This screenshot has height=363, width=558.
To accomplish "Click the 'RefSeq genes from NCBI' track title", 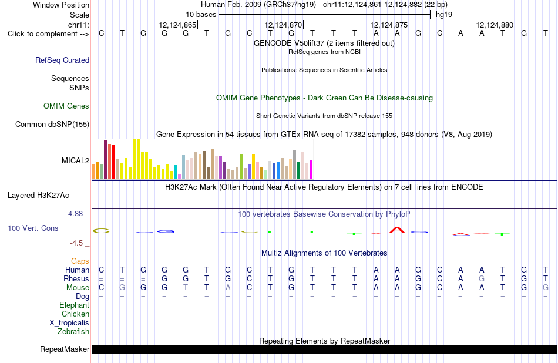I will 325,52.
